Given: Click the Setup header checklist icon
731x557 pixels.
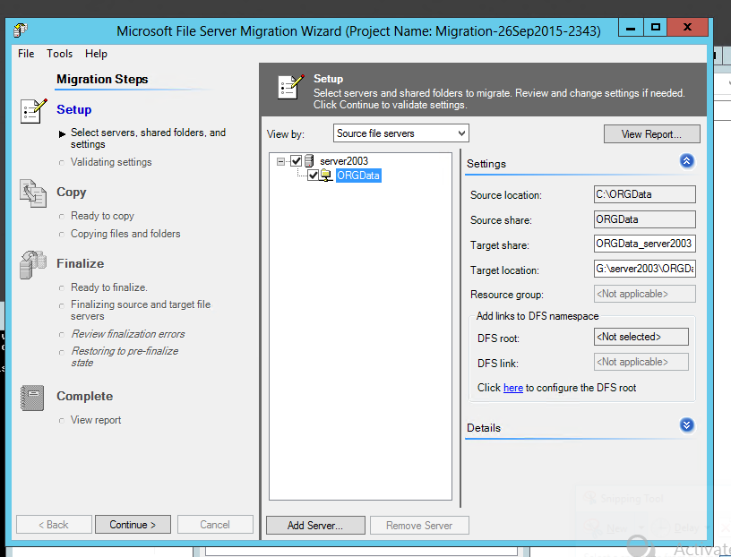Looking at the screenshot, I should click(x=291, y=87).
